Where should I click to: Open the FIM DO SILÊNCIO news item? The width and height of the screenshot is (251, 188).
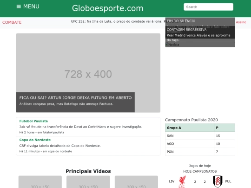point(181,21)
